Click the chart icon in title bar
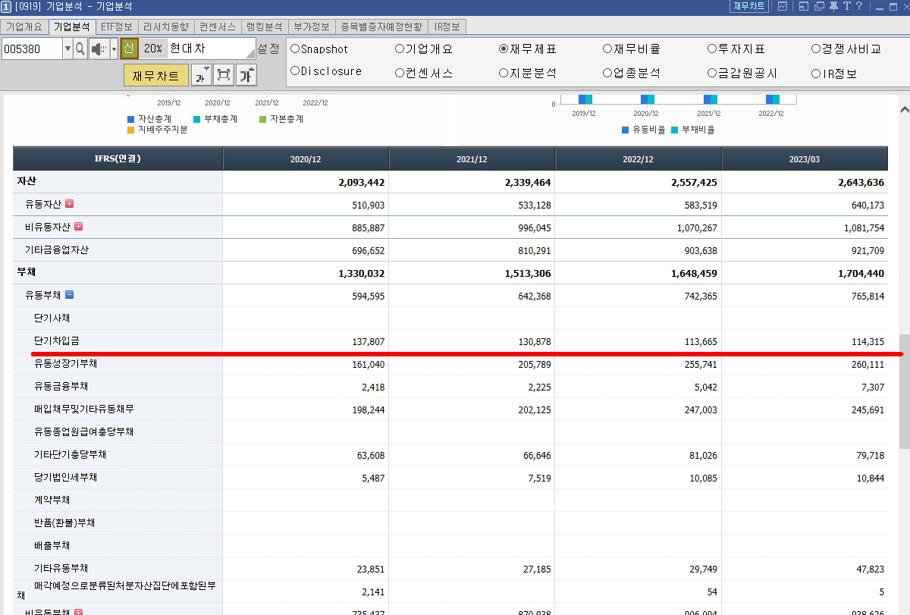 [x=783, y=6]
